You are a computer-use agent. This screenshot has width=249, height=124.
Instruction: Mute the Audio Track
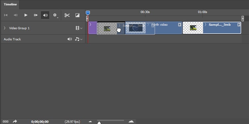click(70, 39)
